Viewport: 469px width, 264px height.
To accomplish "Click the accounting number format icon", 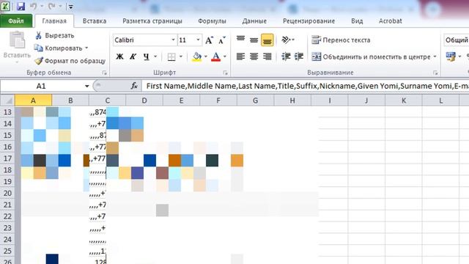I will point(451,56).
